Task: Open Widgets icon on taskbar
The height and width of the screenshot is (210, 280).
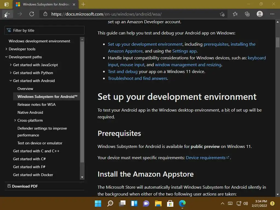Action: pyautogui.click(x=134, y=203)
